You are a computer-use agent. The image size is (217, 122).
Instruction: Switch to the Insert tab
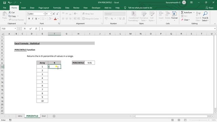pyautogui.click(x=23, y=8)
